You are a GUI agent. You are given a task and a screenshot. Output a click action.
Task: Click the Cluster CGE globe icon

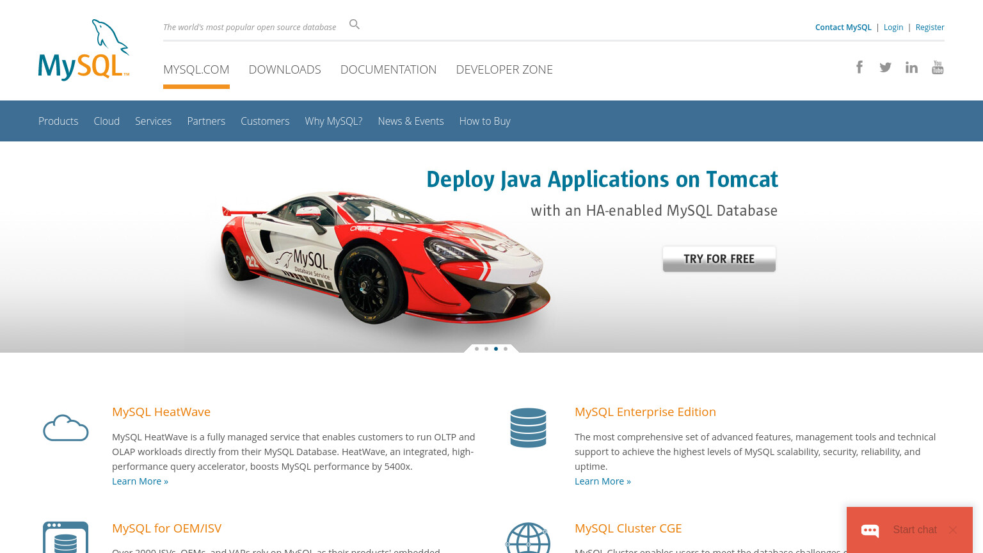click(528, 538)
